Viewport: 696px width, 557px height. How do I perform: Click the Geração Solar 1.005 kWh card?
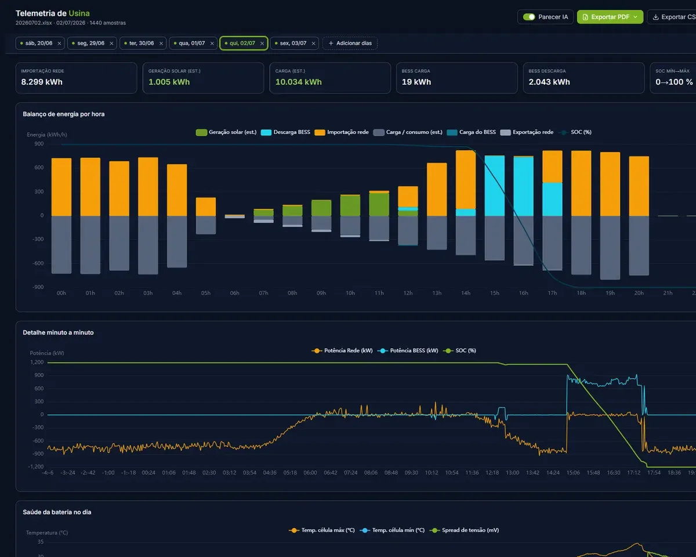coord(203,78)
